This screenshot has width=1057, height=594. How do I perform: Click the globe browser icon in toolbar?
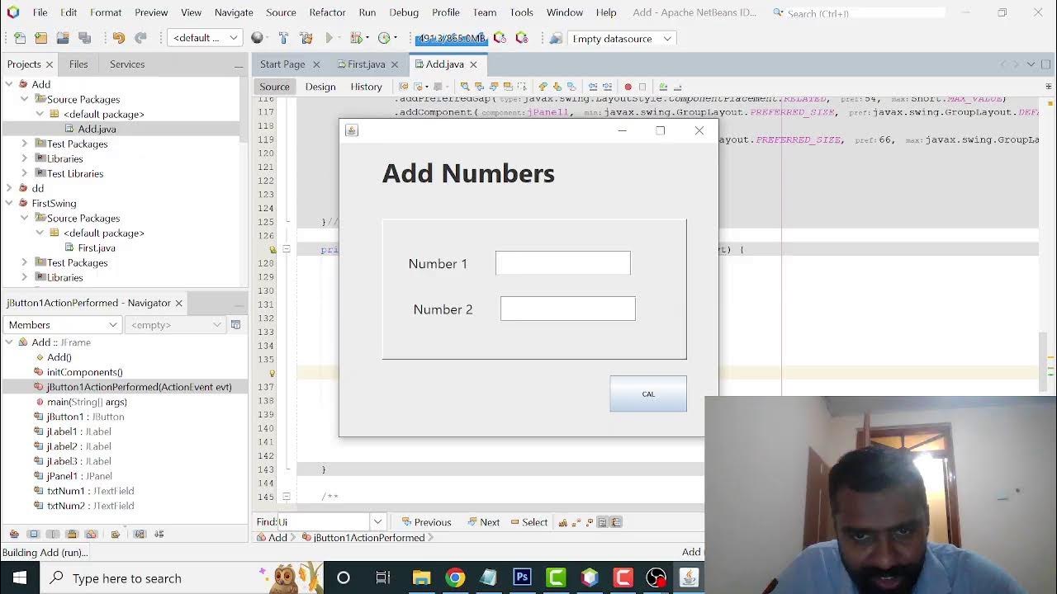258,38
